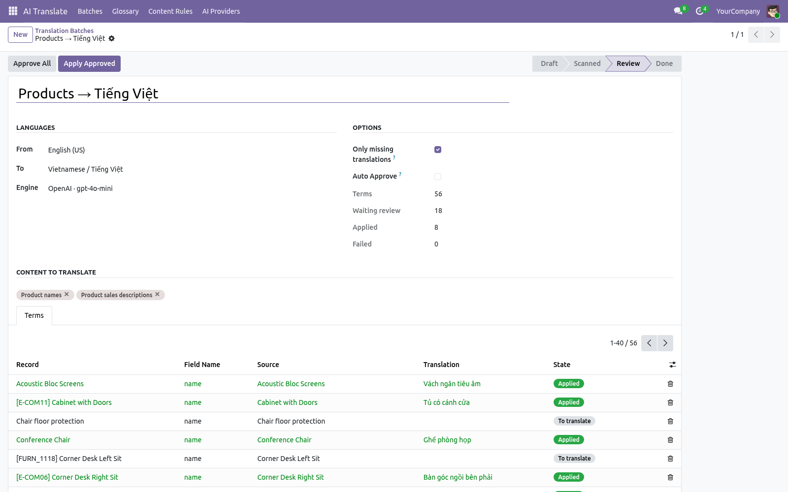The height and width of the screenshot is (492, 788).
Task: Go to next record arrow
Action: (x=772, y=34)
